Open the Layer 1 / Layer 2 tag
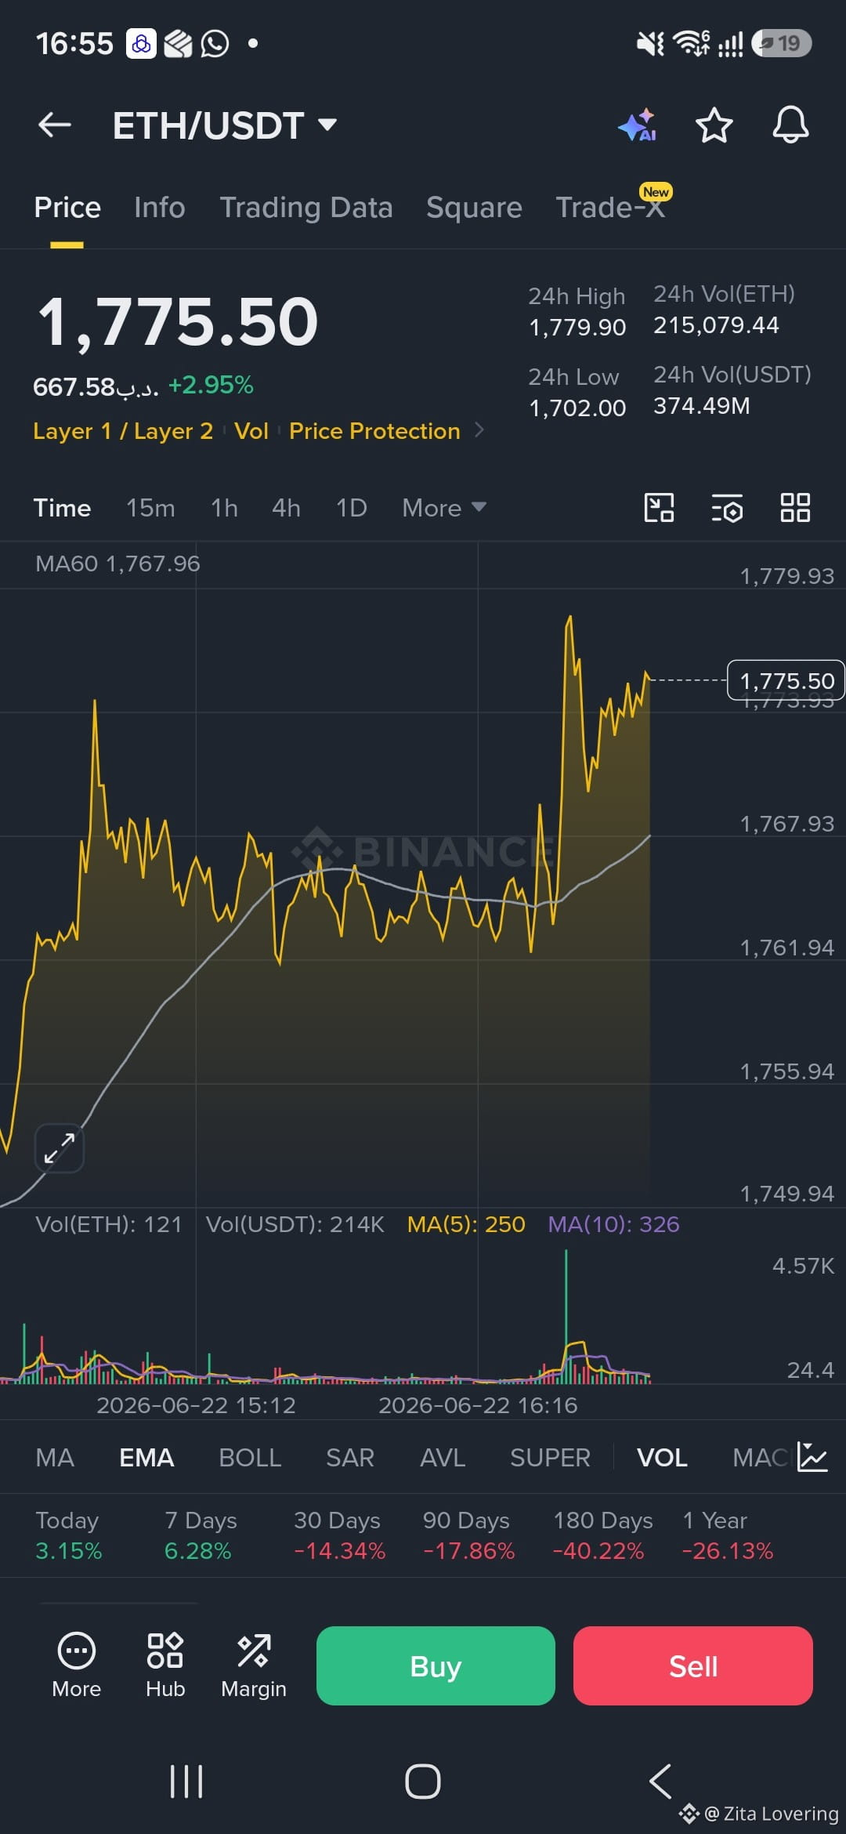The image size is (846, 1834). (x=123, y=431)
